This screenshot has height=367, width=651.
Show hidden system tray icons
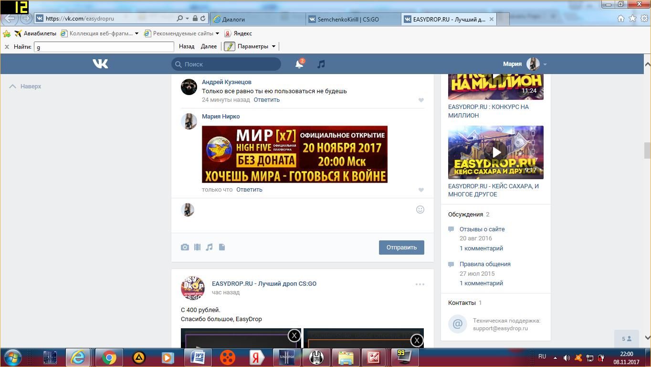tap(555, 358)
